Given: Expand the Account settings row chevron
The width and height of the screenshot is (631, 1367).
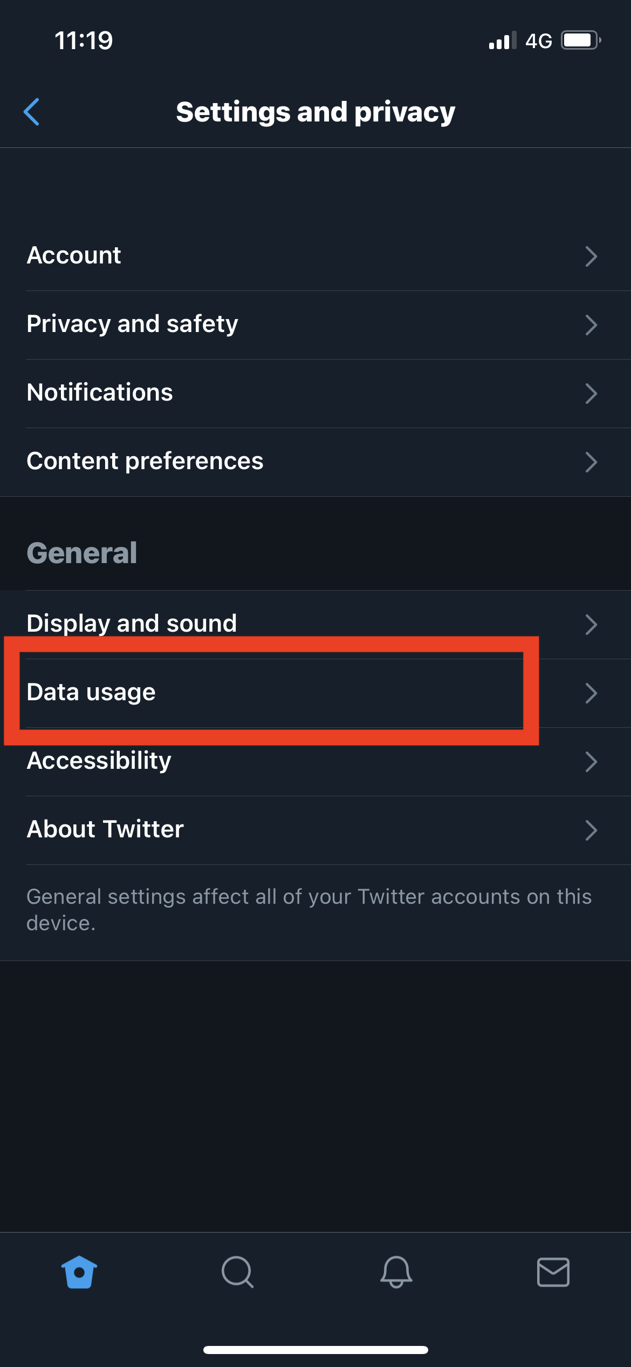Looking at the screenshot, I should tap(592, 257).
